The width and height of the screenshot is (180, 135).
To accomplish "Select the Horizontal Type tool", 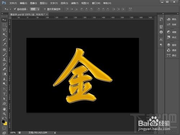I will click(4, 94).
